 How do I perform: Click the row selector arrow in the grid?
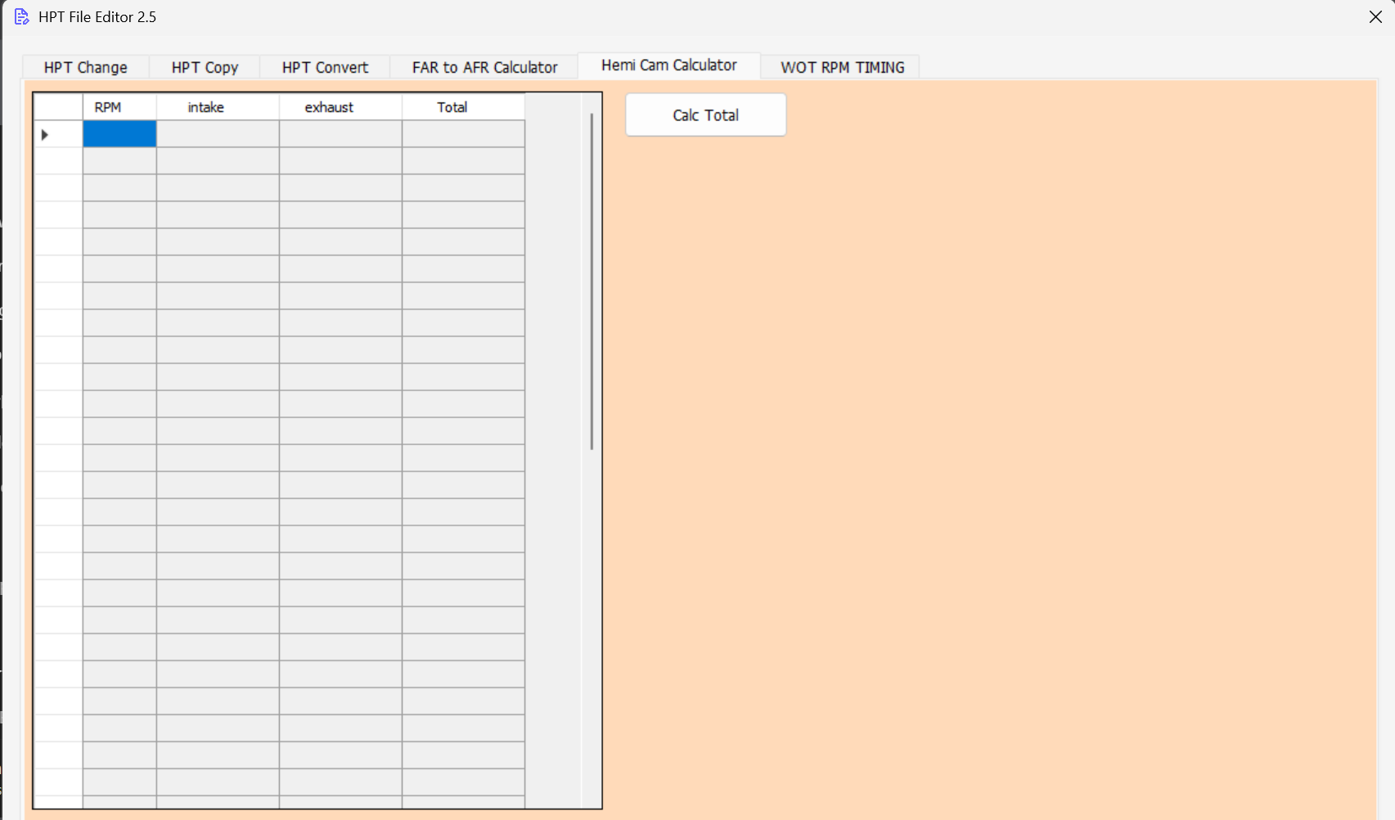click(45, 134)
